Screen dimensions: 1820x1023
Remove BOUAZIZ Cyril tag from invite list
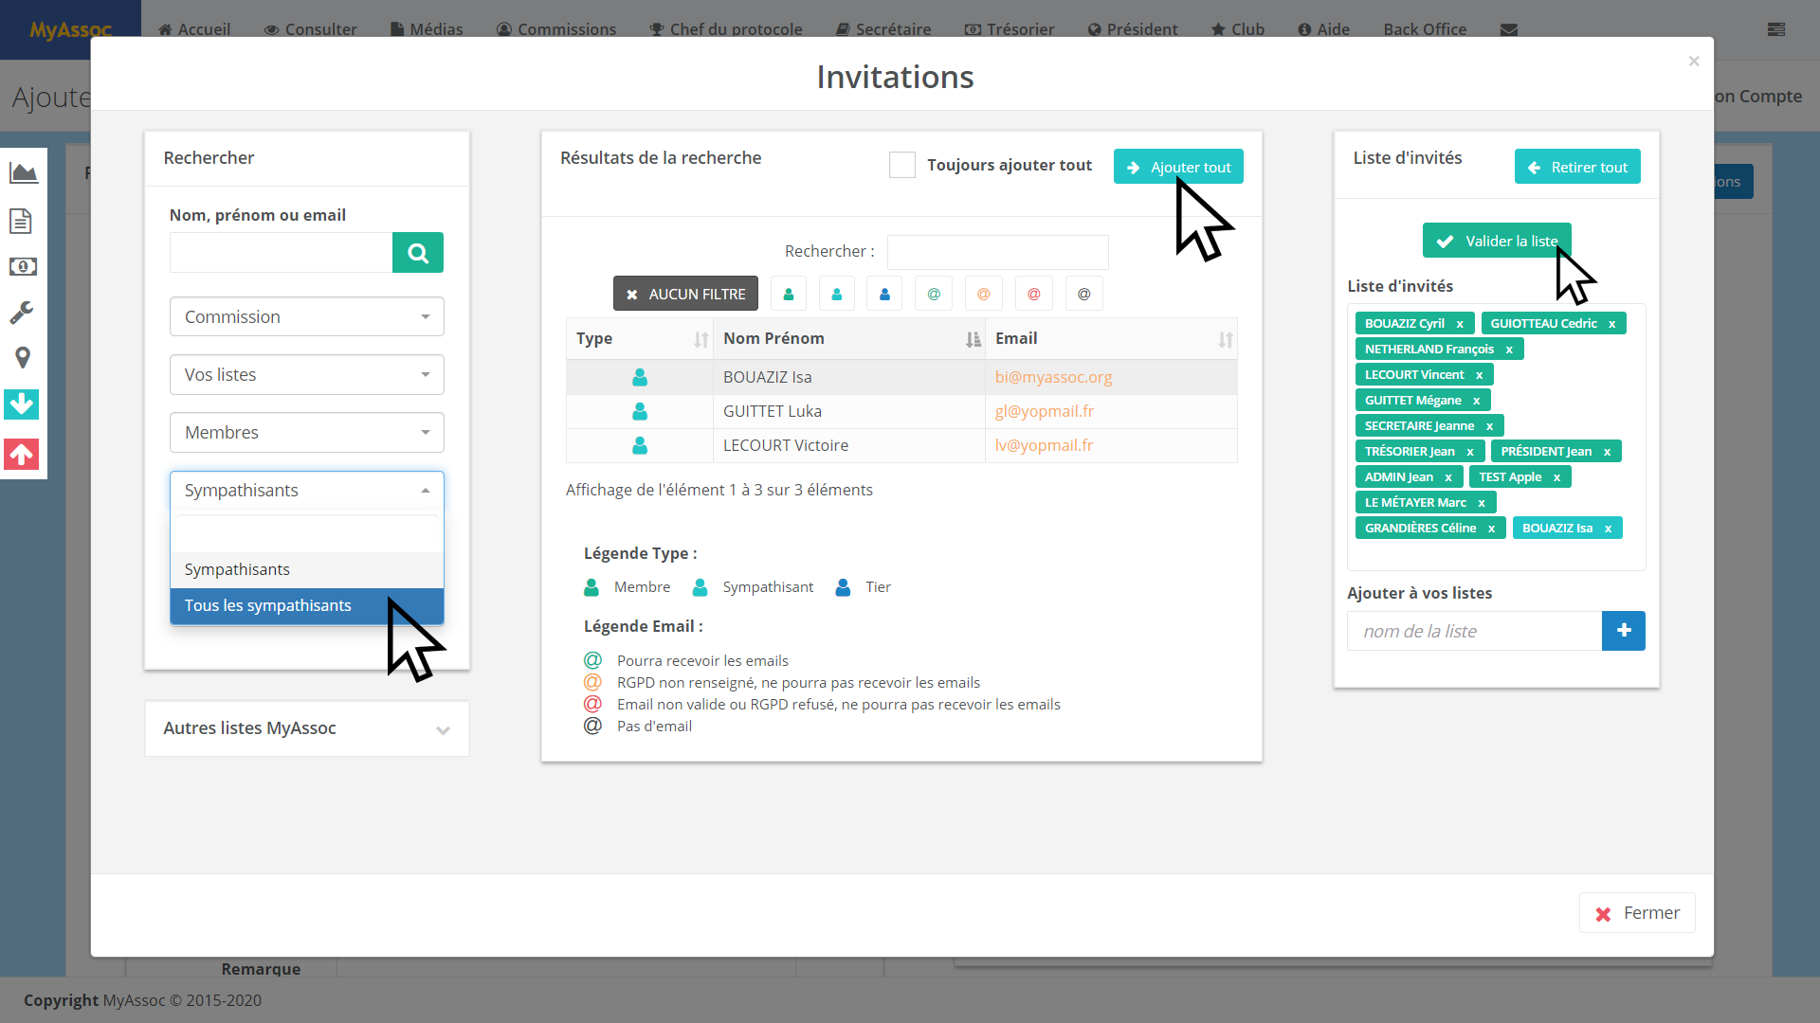[1460, 324]
